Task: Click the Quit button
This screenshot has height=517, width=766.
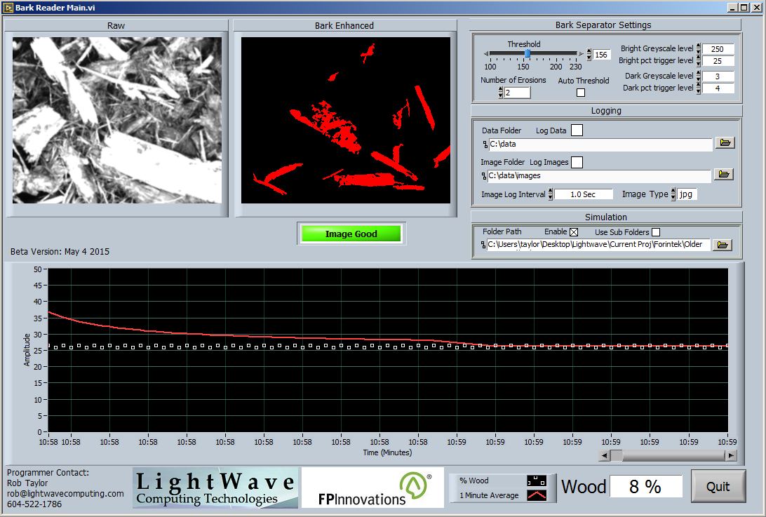Action: 718,486
